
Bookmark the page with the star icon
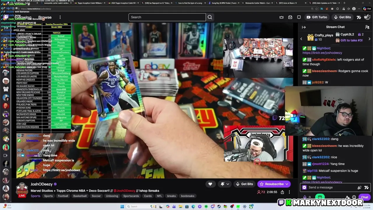tap(316, 9)
